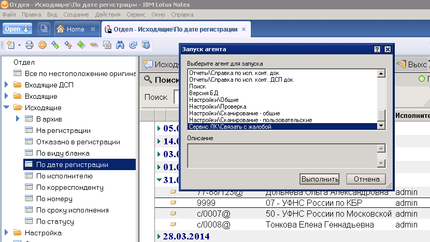The width and height of the screenshot is (430, 242).
Task: Click the Print toolbar icon
Action: click(30, 45)
